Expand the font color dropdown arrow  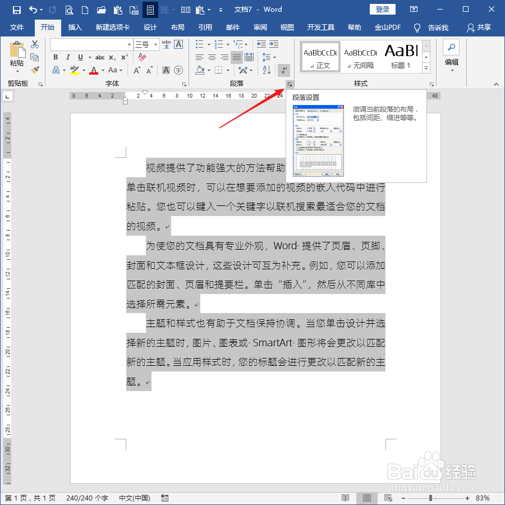pyautogui.click(x=103, y=70)
